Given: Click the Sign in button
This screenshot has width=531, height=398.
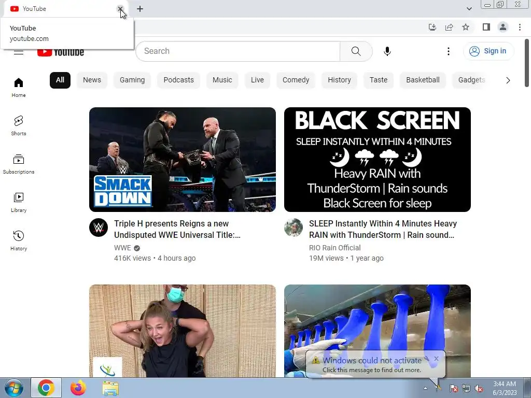Looking at the screenshot, I should [x=488, y=51].
